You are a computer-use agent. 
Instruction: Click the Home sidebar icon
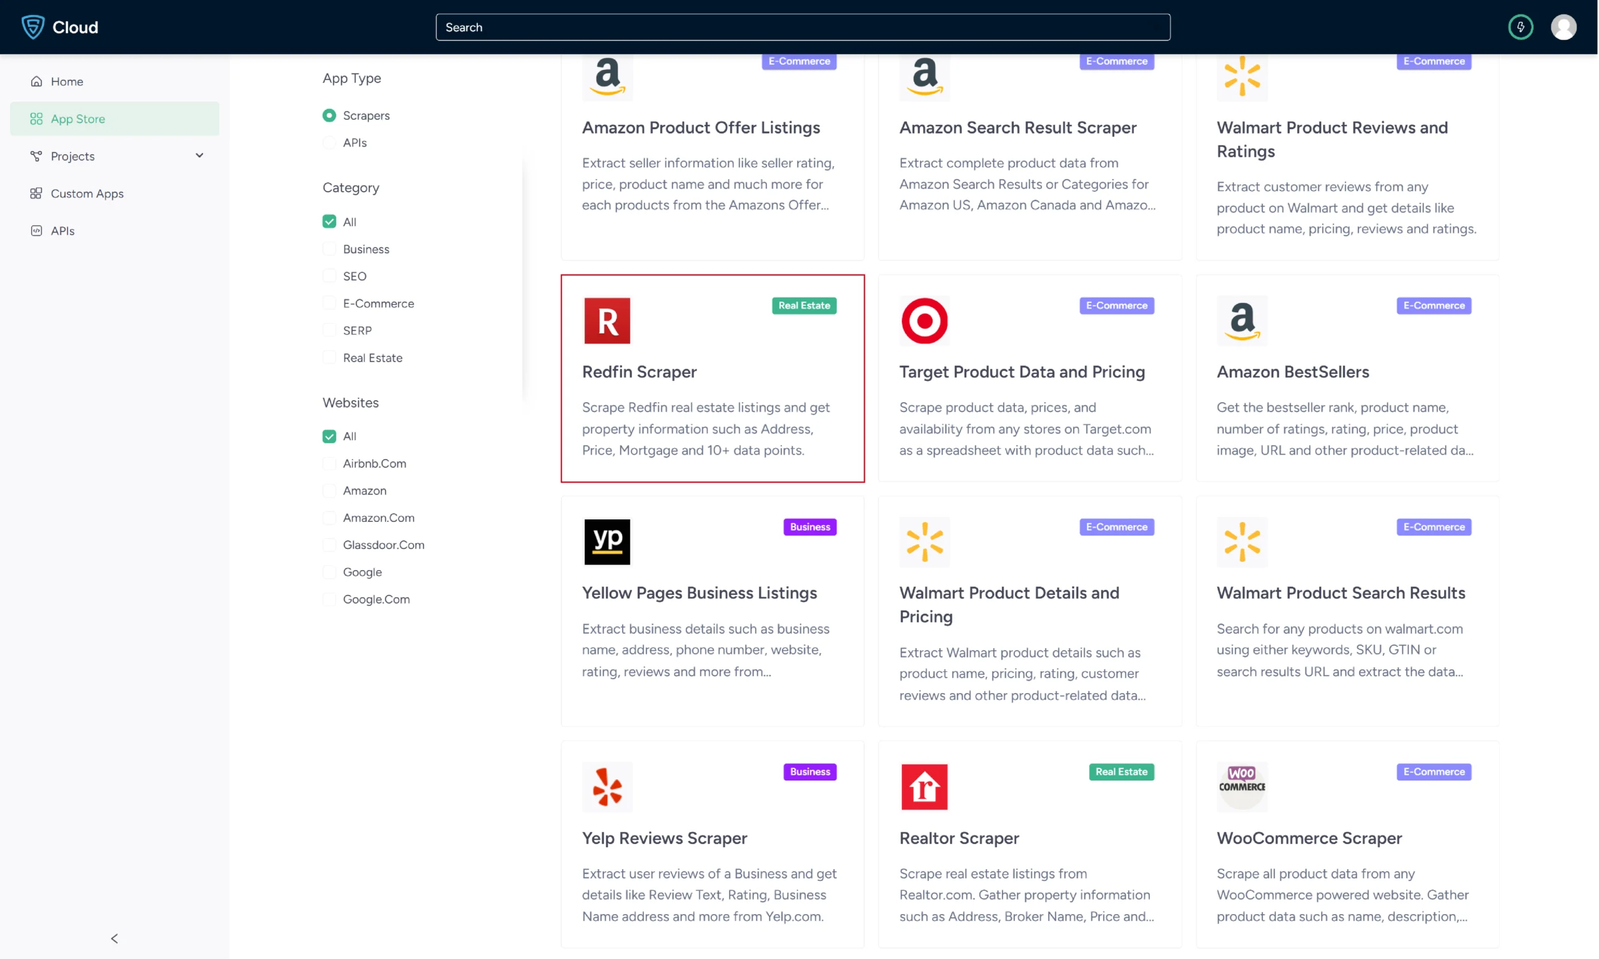[36, 81]
